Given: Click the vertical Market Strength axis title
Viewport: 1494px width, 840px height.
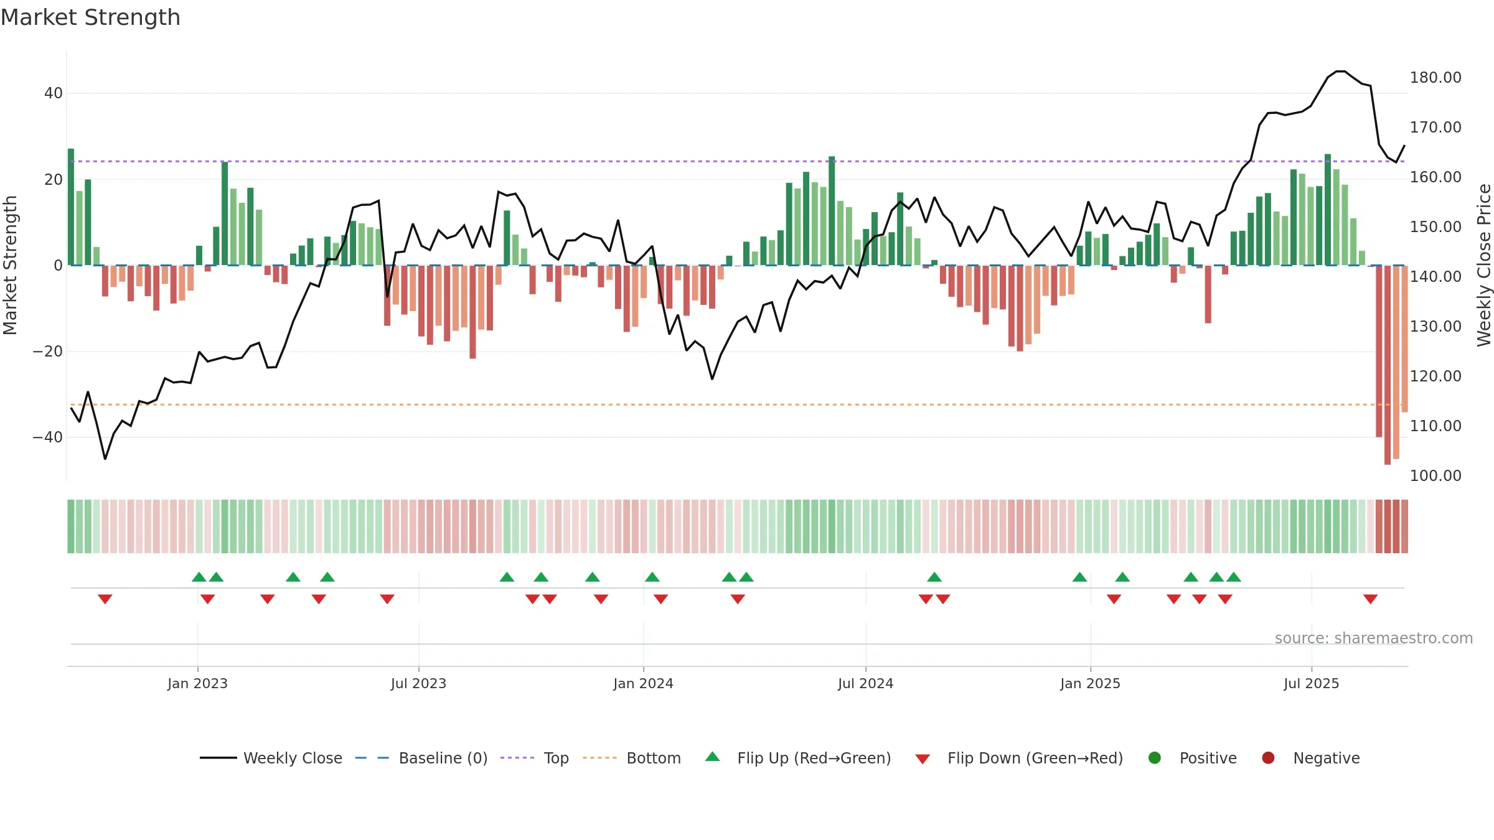Looking at the screenshot, I should coord(10,265).
